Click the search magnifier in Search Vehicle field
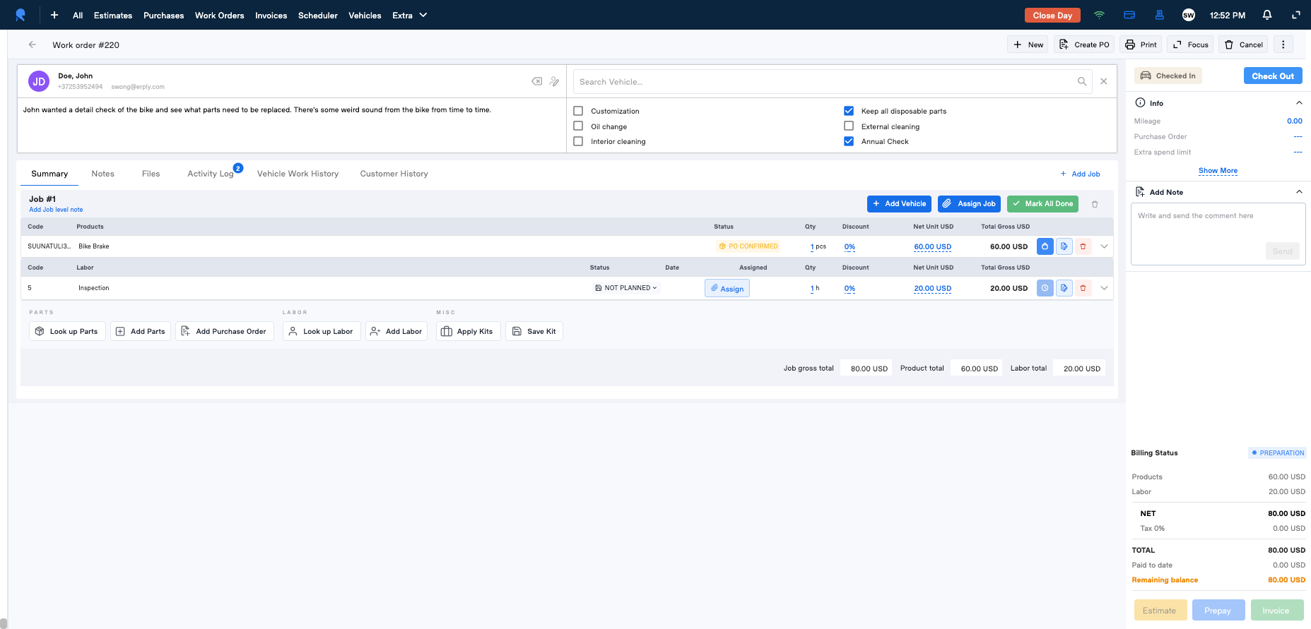 (x=1082, y=81)
